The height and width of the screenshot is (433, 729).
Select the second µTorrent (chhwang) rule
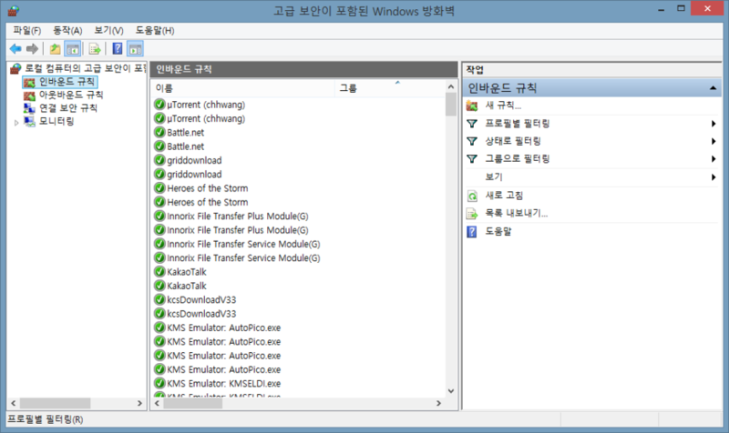(x=206, y=118)
